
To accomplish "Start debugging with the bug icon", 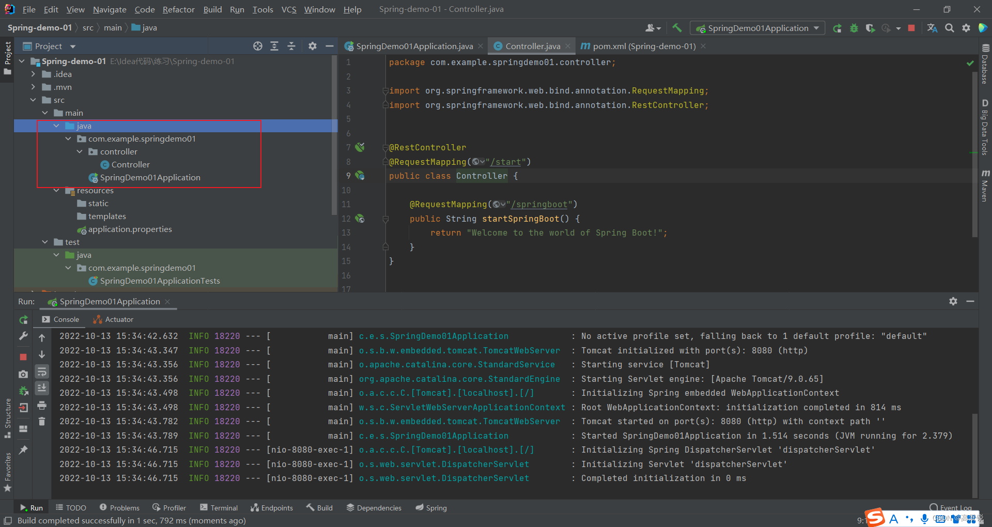I will [x=854, y=28].
